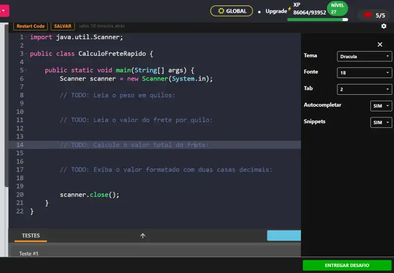Collapse the main method fold at line 5
Image resolution: width=394 pixels, height=273 pixels.
(x=26, y=70)
